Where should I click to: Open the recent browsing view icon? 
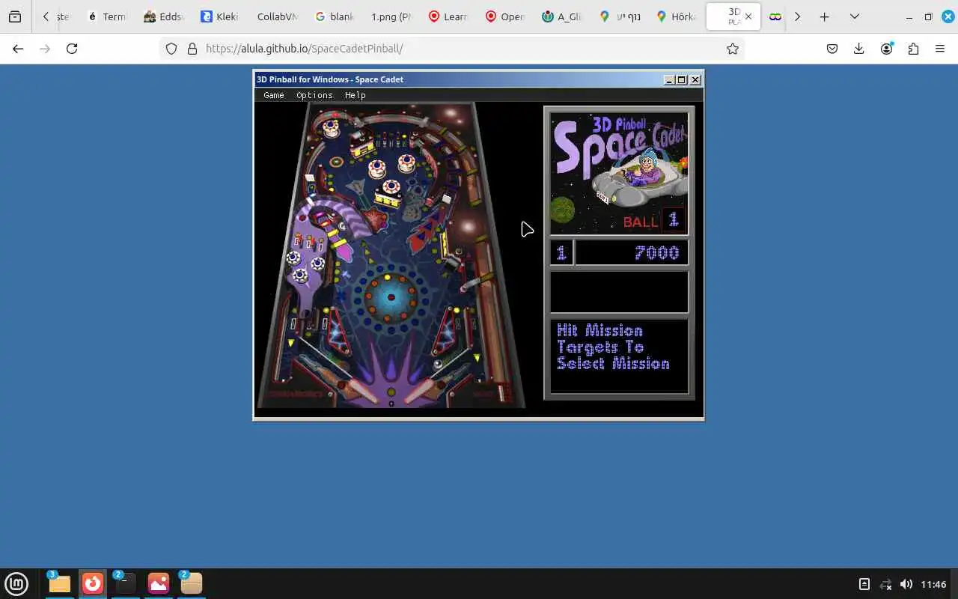click(x=15, y=16)
